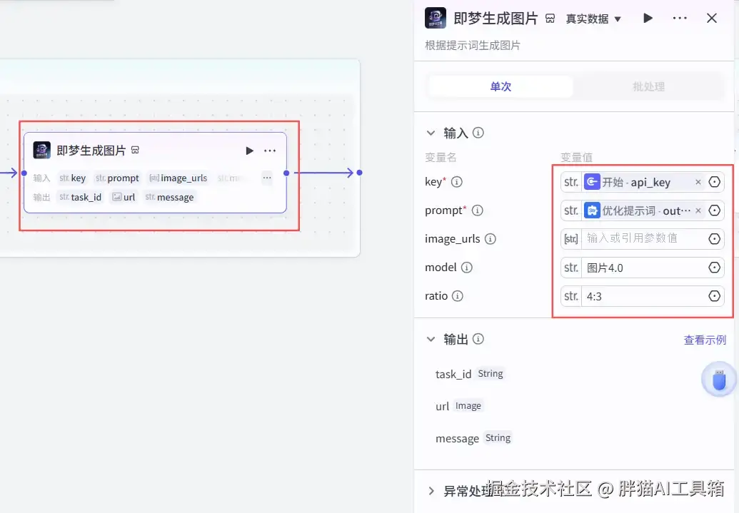The image size is (739, 513).
Task: Show info for the image_urls parameter
Action: [490, 239]
